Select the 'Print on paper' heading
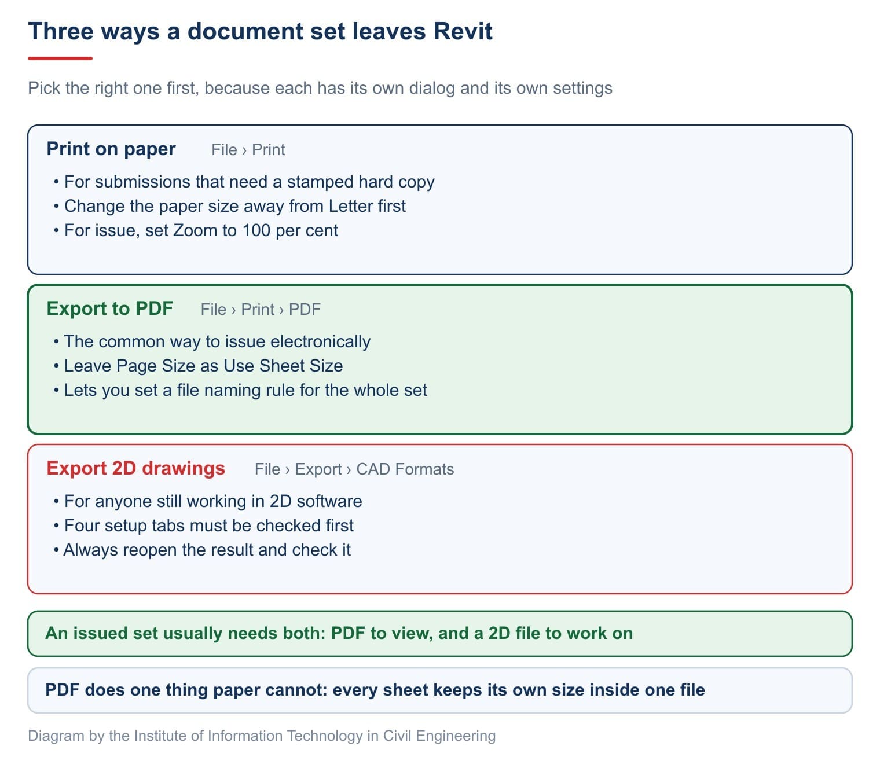Viewport: 880px width, 757px height. [x=111, y=149]
